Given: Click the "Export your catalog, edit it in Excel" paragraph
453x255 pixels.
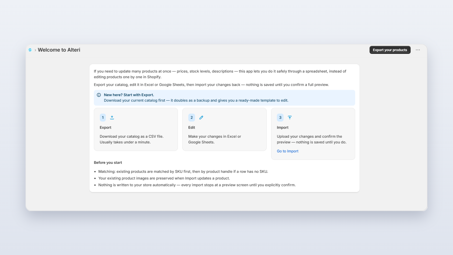Looking at the screenshot, I should point(211,85).
